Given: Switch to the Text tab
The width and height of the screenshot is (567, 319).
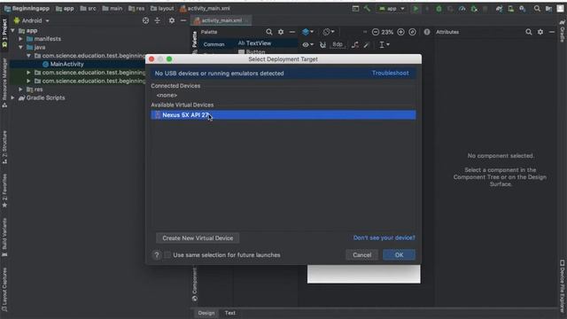Looking at the screenshot, I should tap(230, 313).
